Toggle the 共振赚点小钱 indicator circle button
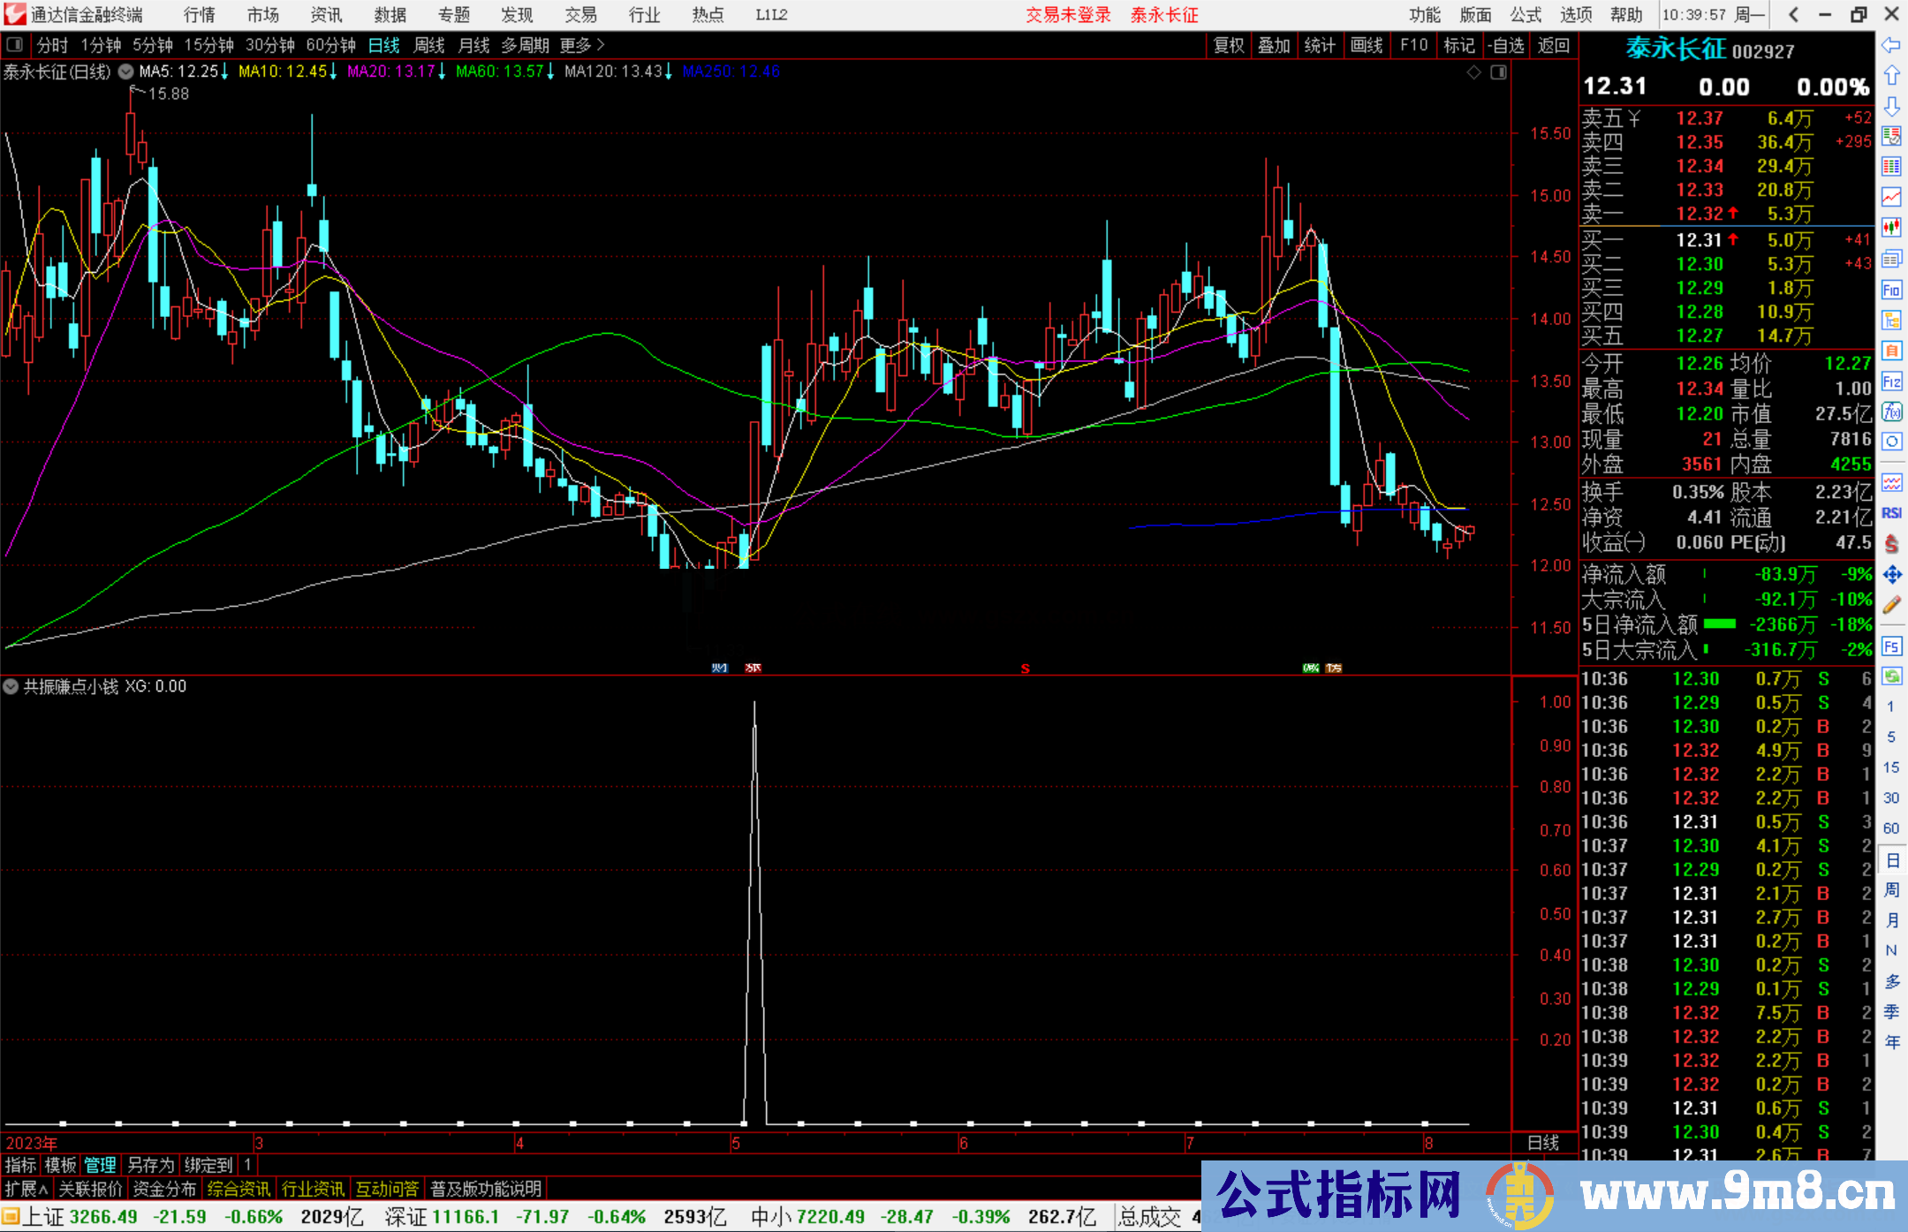1908x1232 pixels. [x=11, y=686]
